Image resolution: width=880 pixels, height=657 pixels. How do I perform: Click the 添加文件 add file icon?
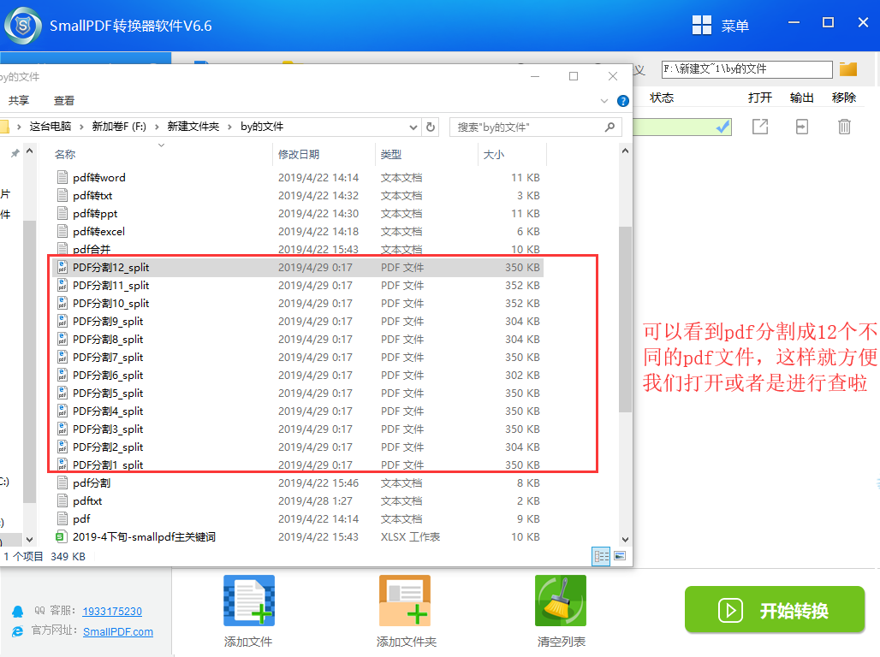coord(248,601)
